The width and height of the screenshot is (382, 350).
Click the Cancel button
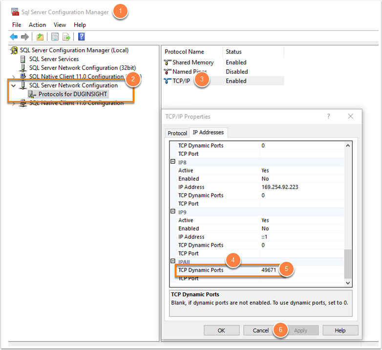pos(261,331)
